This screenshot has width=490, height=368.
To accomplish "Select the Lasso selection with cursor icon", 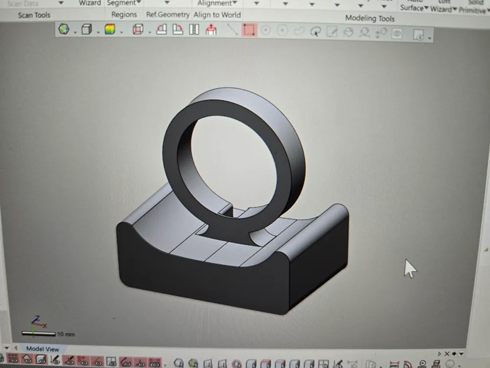I will click(315, 31).
